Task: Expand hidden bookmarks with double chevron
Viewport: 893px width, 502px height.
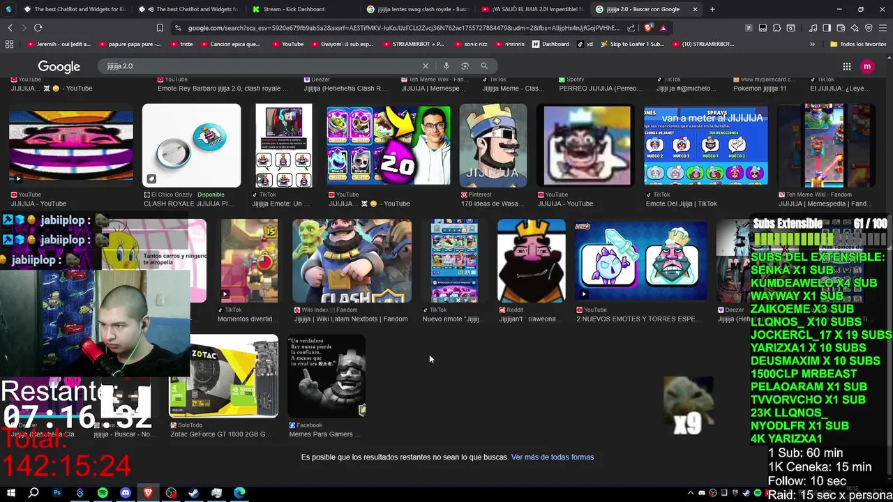Action: 812,44
